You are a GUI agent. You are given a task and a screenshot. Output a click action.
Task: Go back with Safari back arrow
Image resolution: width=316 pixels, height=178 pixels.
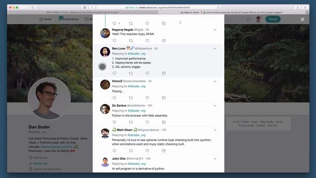[x=22, y=7]
